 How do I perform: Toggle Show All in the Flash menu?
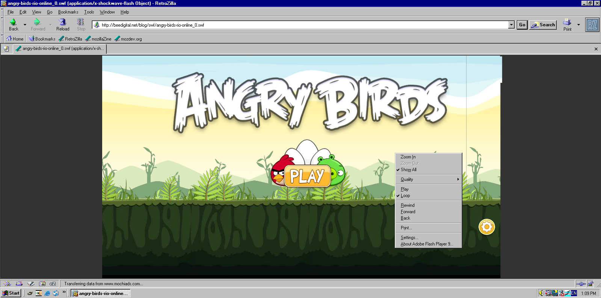[x=408, y=170]
